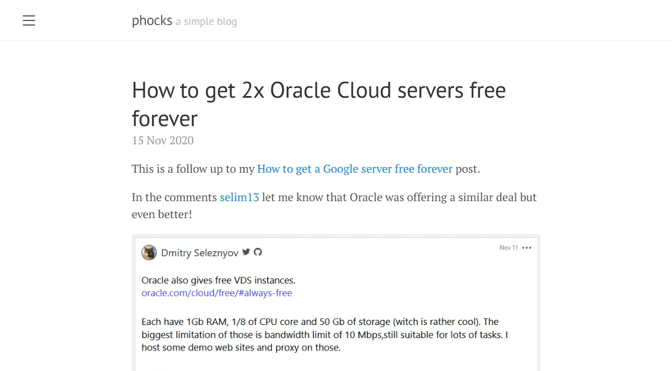
Task: Go to the phocks blog home title
Action: (x=152, y=20)
